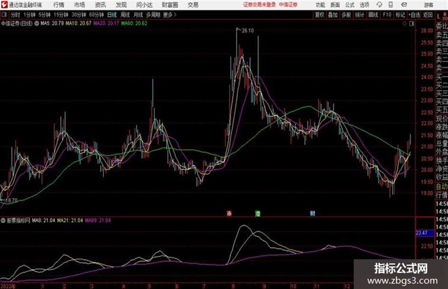The image size is (448, 289).
Task: Click the 26.00 price axis label
Action: point(427,31)
